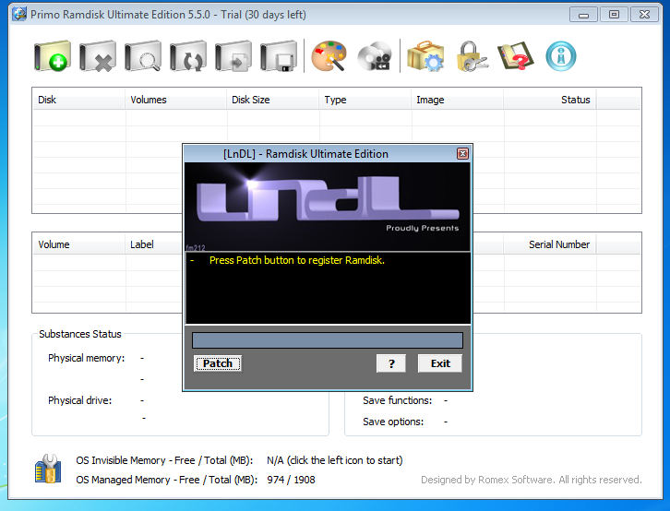
Task: Click the load image to disk icon
Action: click(x=233, y=56)
